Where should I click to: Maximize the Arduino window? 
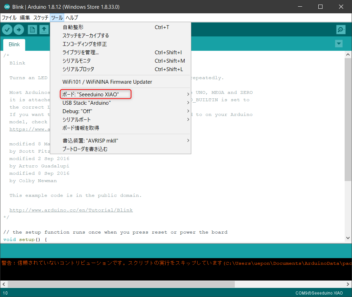click(320, 7)
